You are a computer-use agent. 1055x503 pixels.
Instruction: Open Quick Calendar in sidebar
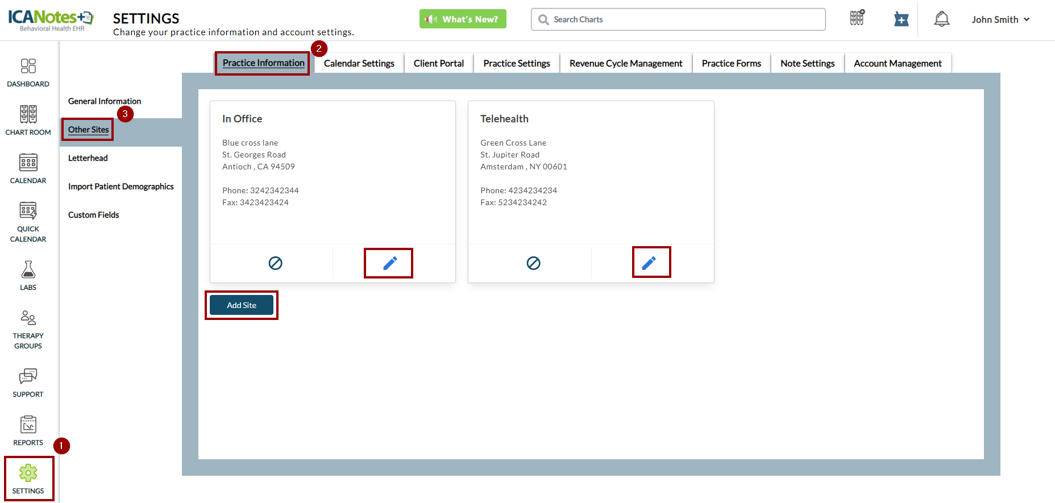[28, 222]
